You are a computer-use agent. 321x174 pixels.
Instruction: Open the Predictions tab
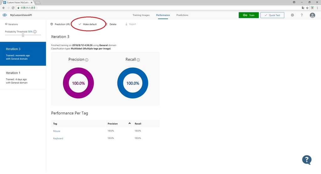point(182,15)
